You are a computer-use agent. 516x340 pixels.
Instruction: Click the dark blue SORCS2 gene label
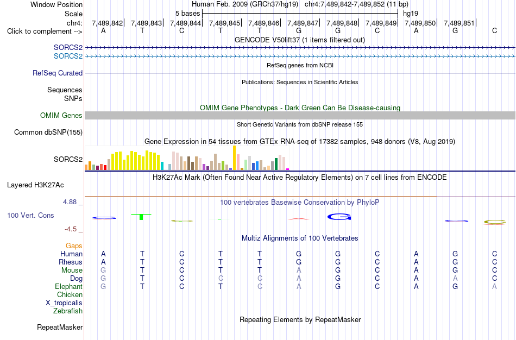pos(68,48)
